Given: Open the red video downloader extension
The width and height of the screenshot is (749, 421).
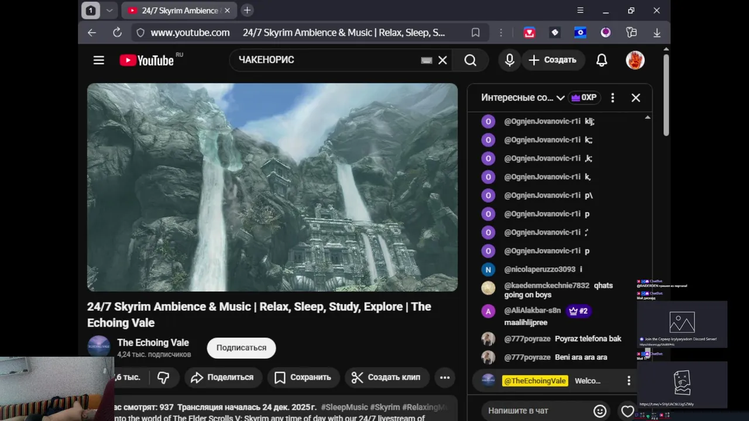Looking at the screenshot, I should click(530, 33).
